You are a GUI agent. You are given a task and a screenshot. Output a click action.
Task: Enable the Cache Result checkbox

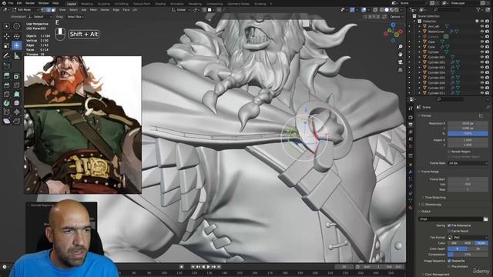[449, 231]
